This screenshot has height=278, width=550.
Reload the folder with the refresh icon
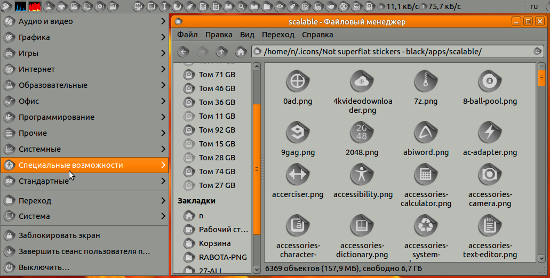pyautogui.click(x=537, y=52)
